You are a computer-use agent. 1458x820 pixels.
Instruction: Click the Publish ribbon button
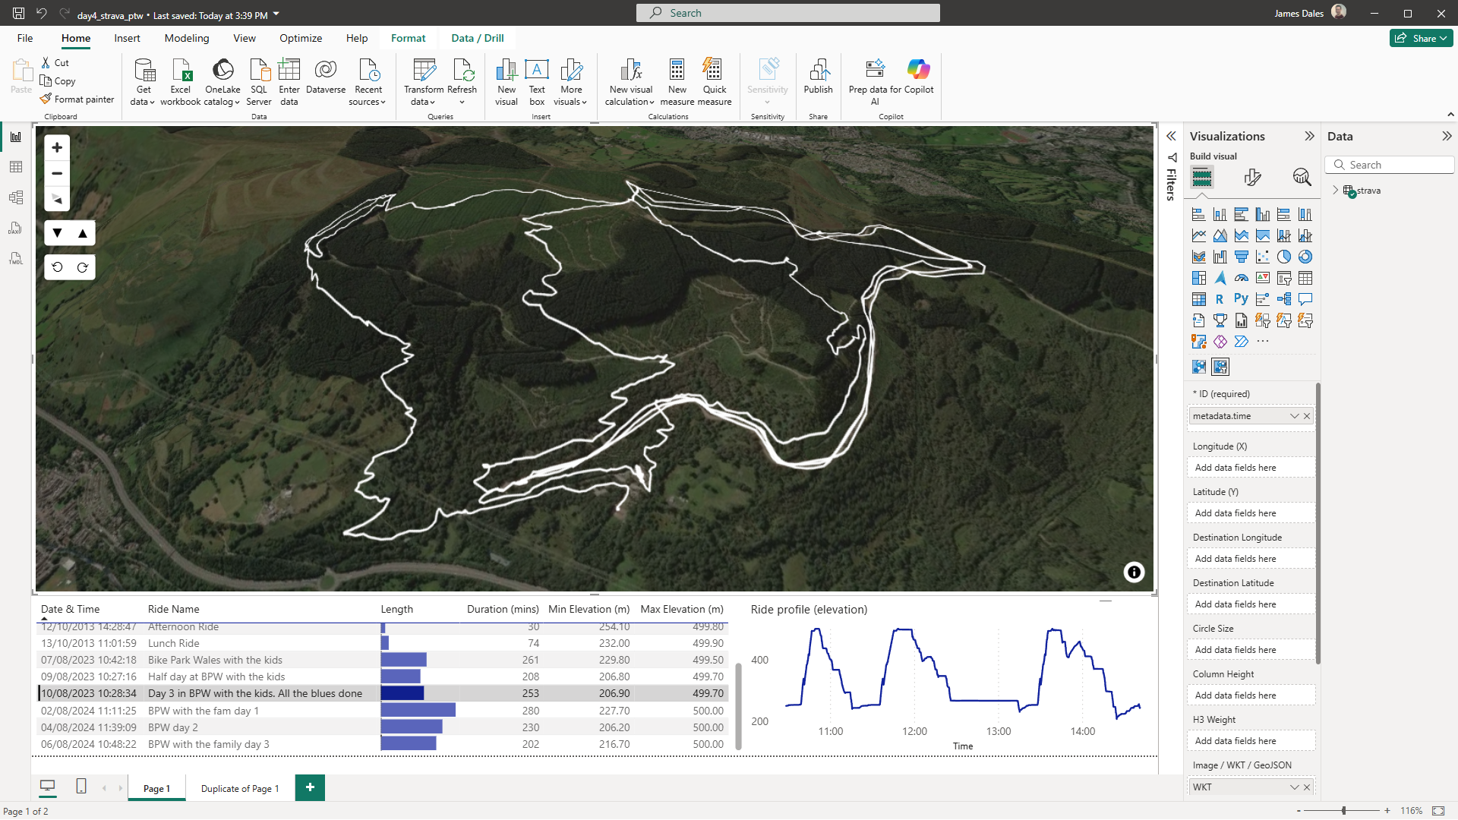click(818, 77)
